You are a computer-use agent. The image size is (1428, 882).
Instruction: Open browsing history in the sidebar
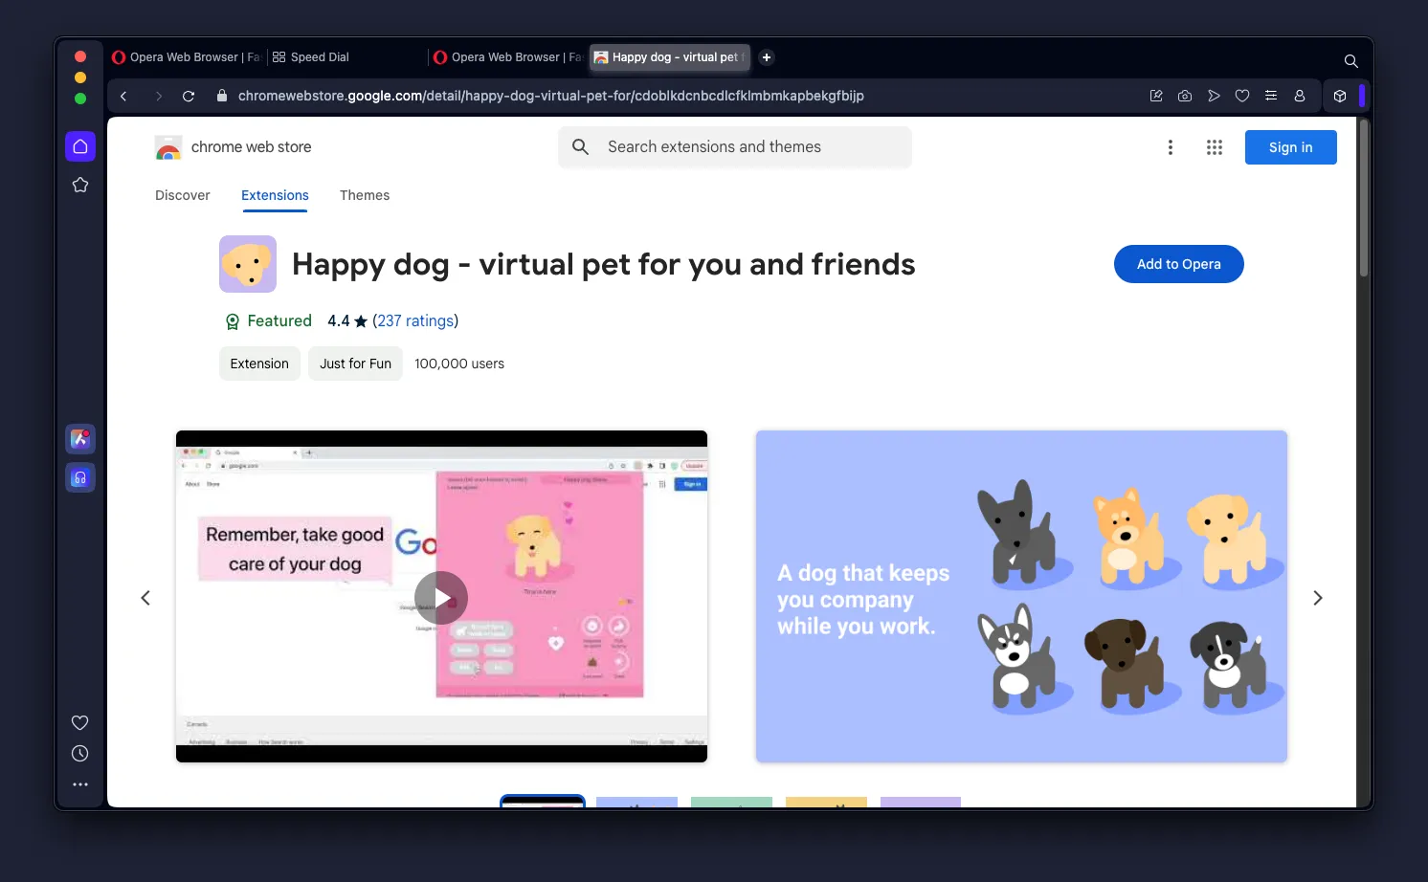coord(80,753)
